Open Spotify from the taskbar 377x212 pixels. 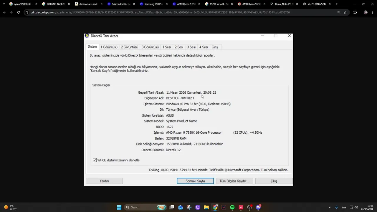(x=232, y=207)
